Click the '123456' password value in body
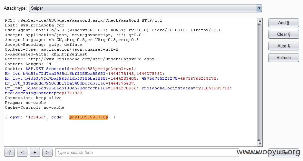Image resolution: width=303 pixels, height=161 pixels. (36, 117)
